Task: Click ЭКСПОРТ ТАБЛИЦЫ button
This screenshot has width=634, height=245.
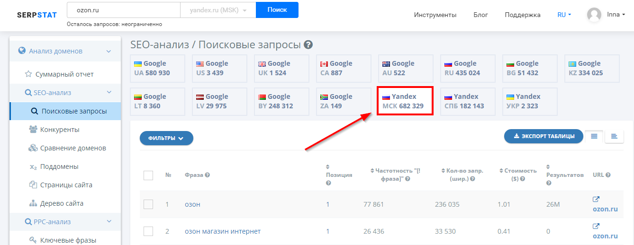Action: tap(543, 136)
